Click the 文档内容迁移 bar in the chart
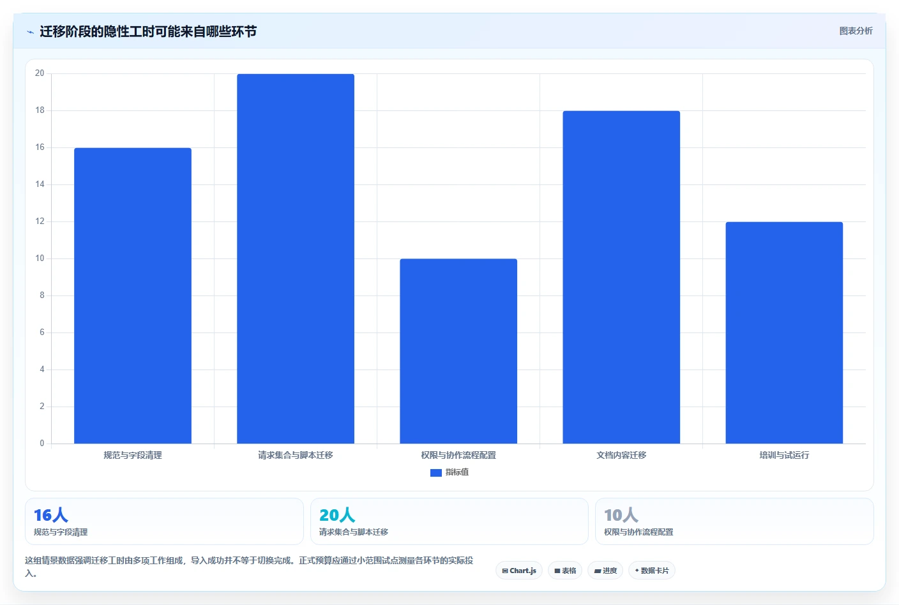Image resolution: width=899 pixels, height=605 pixels. [x=621, y=277]
